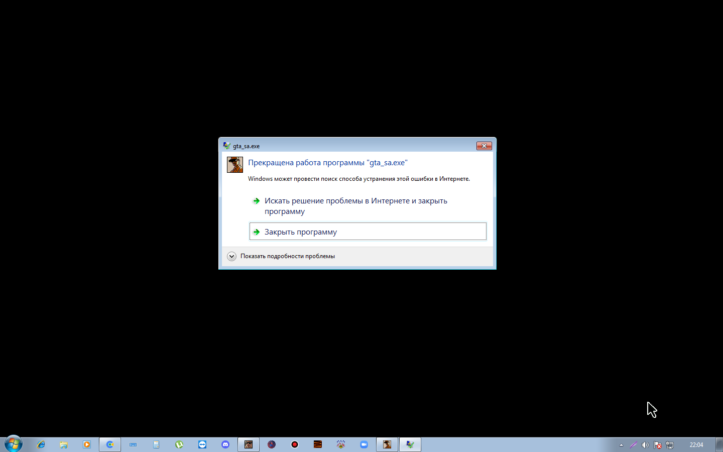Click the purple feather tray icon
The width and height of the screenshot is (723, 452).
click(633, 445)
